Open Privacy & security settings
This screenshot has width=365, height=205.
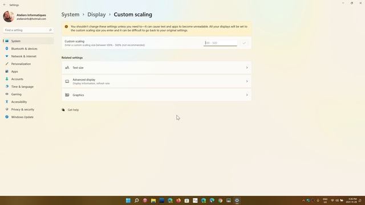(x=29, y=109)
